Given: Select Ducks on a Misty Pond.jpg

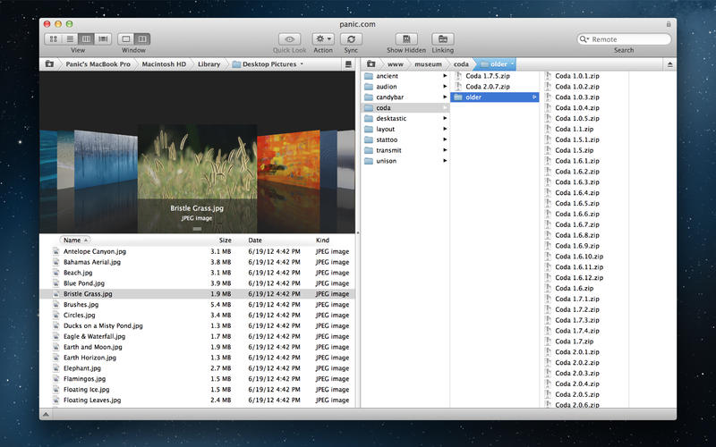Looking at the screenshot, I should coord(103,325).
